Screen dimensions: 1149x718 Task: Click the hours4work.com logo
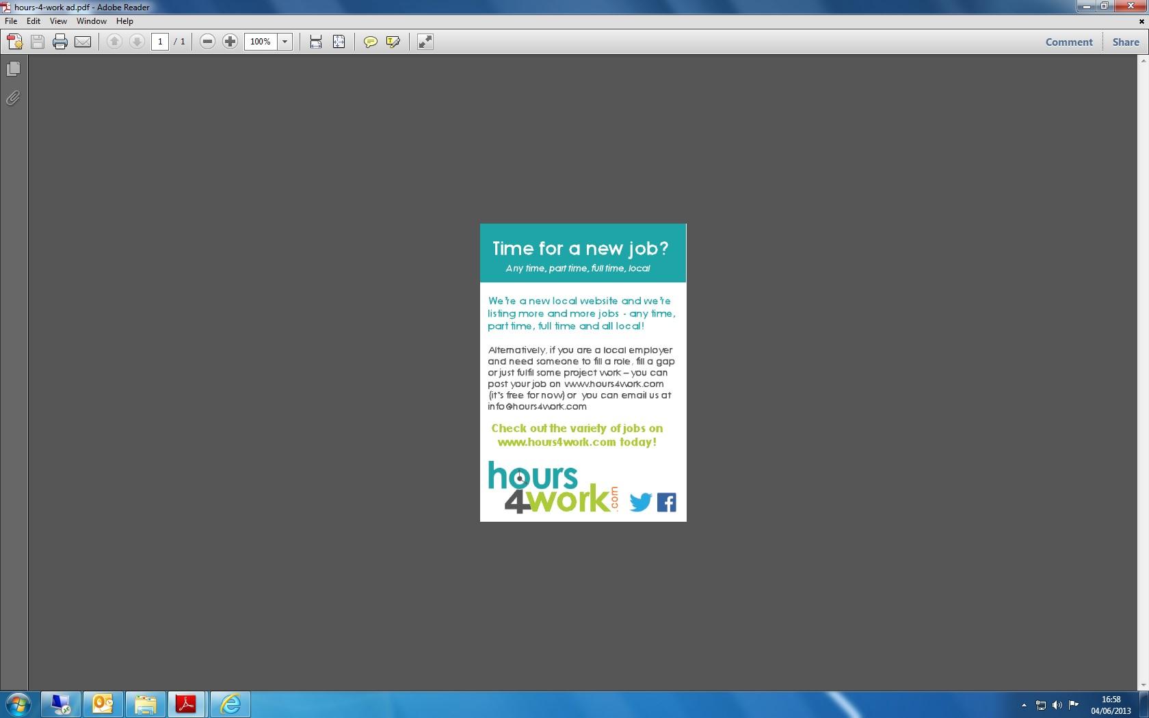(x=553, y=487)
